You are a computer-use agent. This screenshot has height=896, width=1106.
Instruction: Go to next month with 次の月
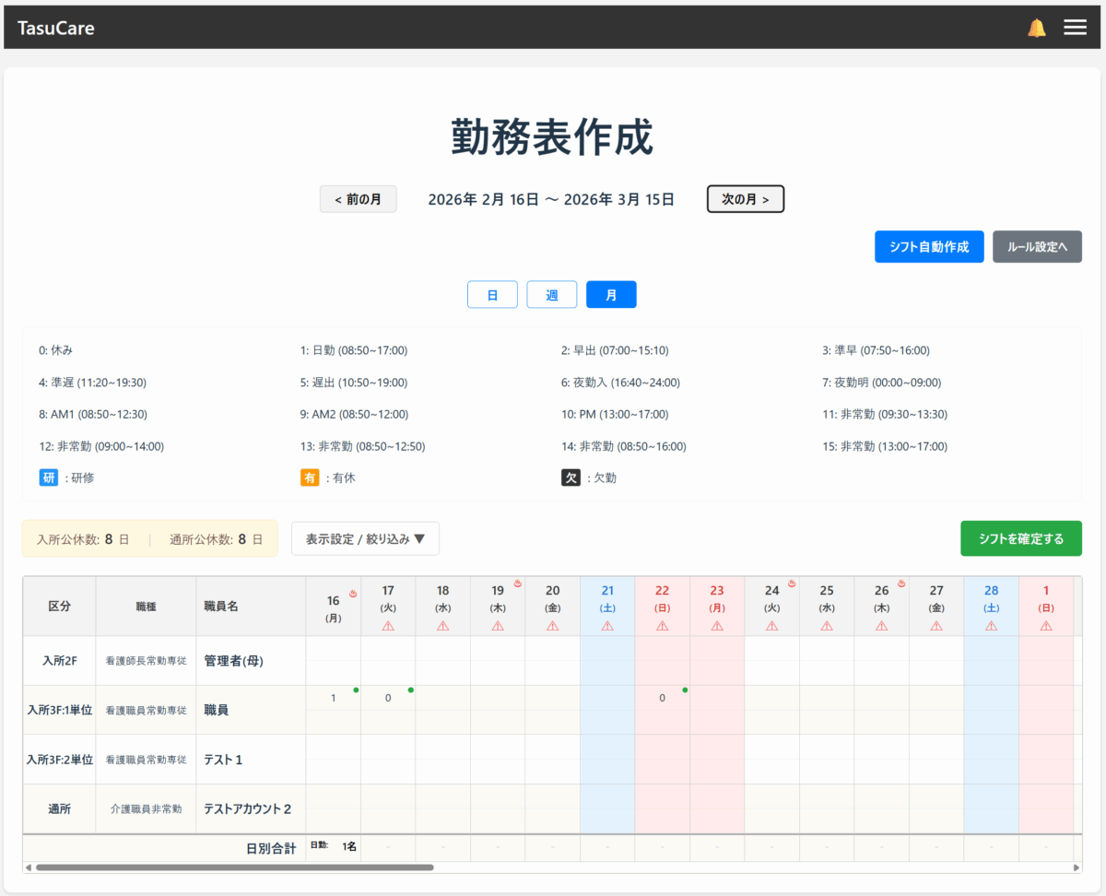click(x=745, y=199)
